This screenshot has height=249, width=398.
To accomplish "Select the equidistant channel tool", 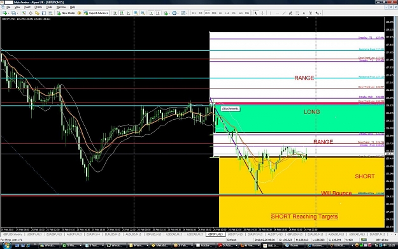I will point(290,13).
